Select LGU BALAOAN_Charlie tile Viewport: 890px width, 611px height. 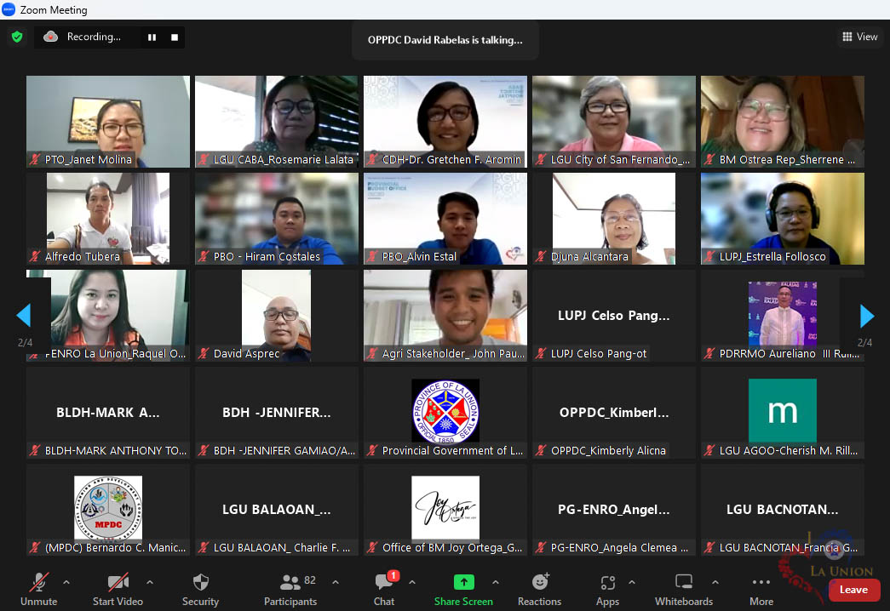coord(277,510)
